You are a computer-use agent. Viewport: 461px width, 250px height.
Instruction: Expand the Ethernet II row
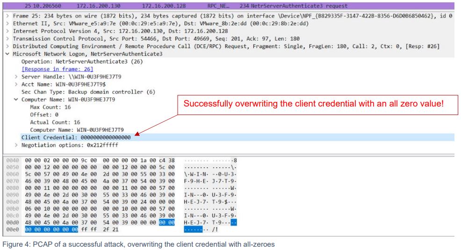[x=7, y=23]
